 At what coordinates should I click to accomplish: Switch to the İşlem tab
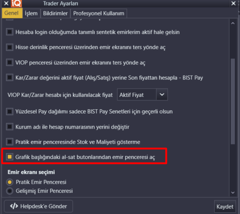[31, 13]
